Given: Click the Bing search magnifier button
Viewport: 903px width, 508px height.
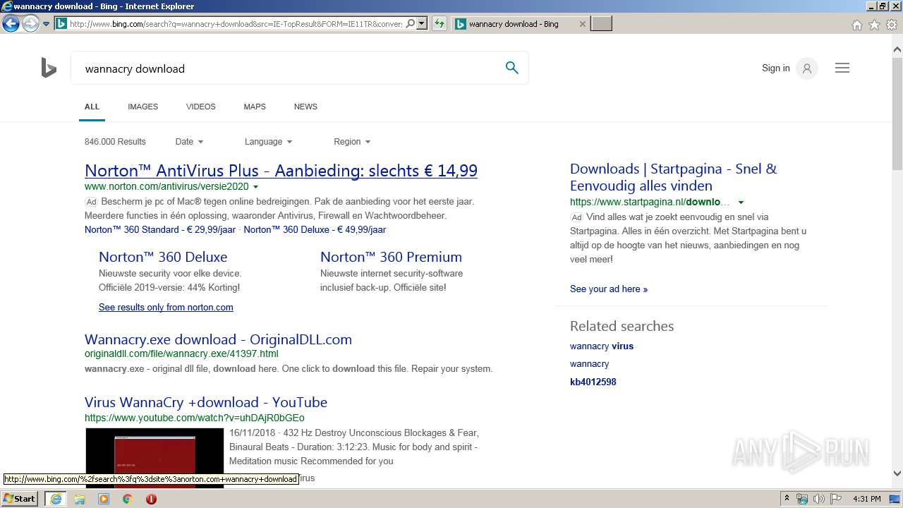Looking at the screenshot, I should point(512,68).
